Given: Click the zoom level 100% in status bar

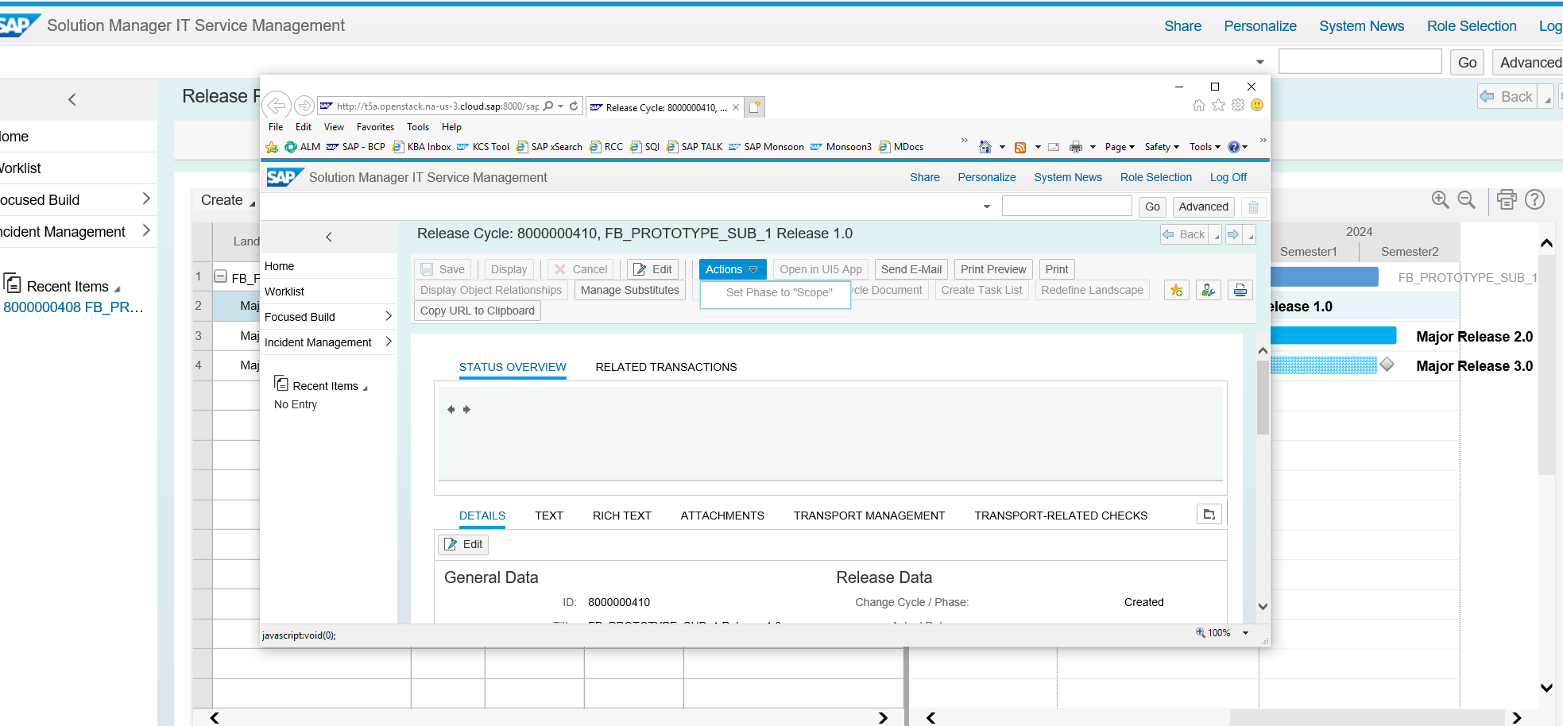Looking at the screenshot, I should (1219, 633).
